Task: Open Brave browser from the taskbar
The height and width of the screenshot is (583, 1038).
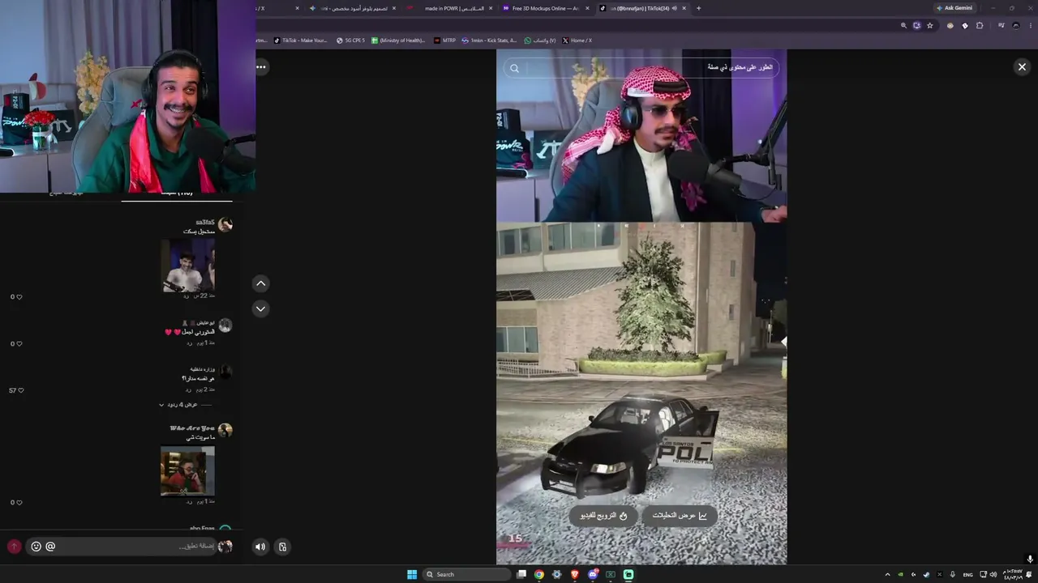Action: click(x=575, y=574)
